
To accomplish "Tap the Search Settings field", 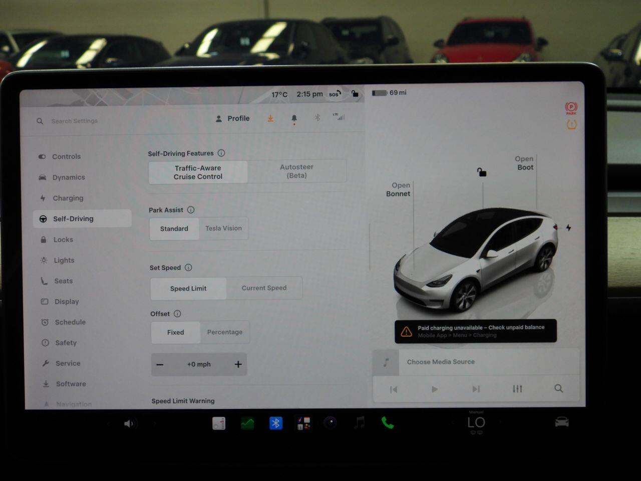I will [x=75, y=121].
